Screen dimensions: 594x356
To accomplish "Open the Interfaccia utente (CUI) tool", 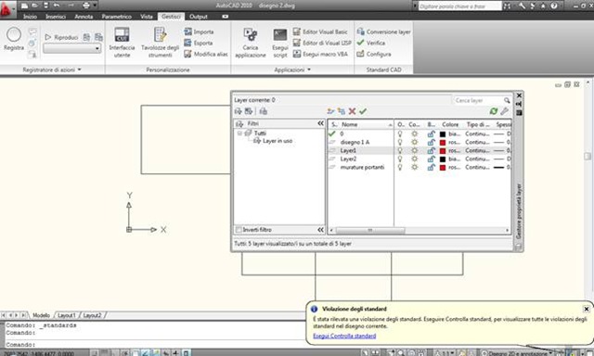I will click(122, 43).
